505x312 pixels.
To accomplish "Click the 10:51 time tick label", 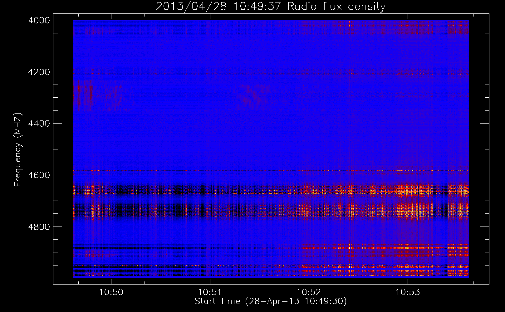I will 210,292.
